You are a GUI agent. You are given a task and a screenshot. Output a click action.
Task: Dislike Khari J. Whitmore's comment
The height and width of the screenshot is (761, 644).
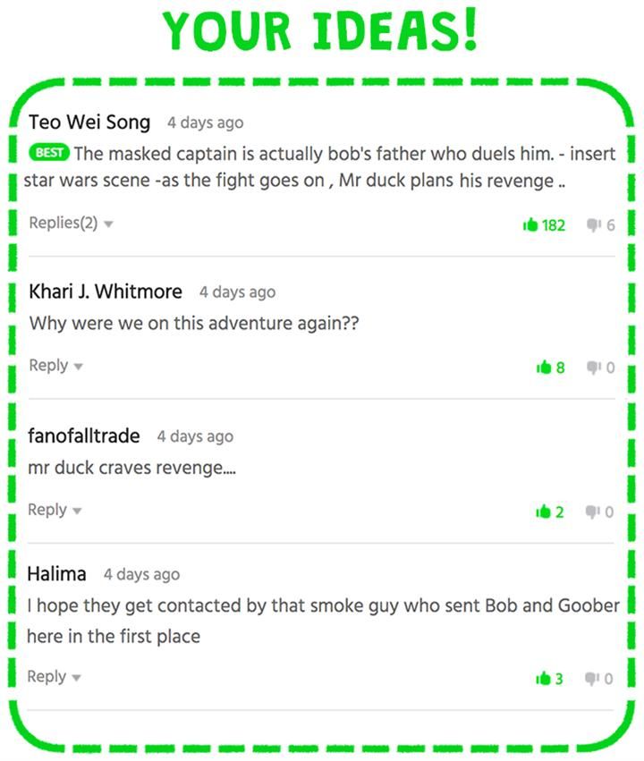592,367
